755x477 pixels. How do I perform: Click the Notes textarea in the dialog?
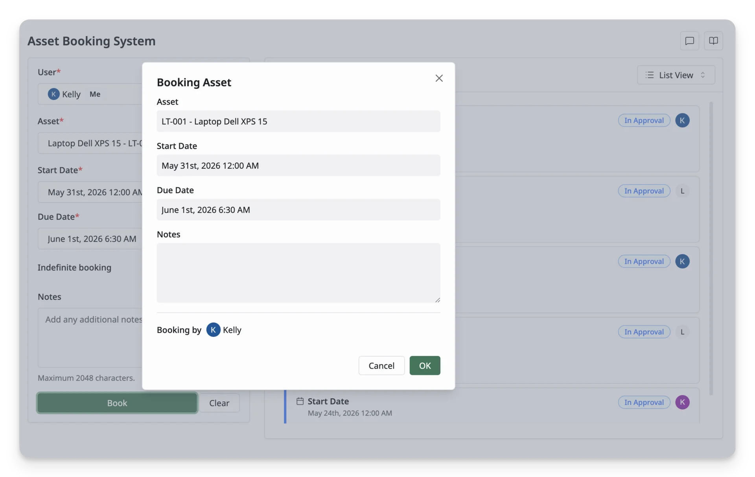pos(298,272)
